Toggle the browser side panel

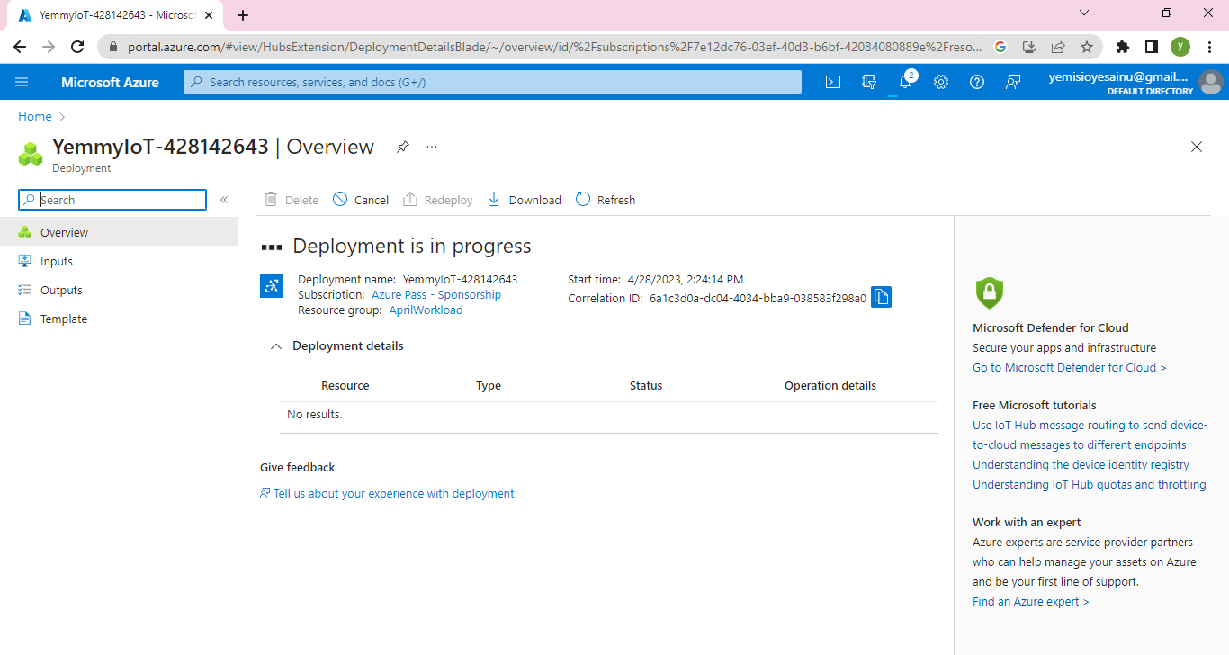pyautogui.click(x=1151, y=47)
